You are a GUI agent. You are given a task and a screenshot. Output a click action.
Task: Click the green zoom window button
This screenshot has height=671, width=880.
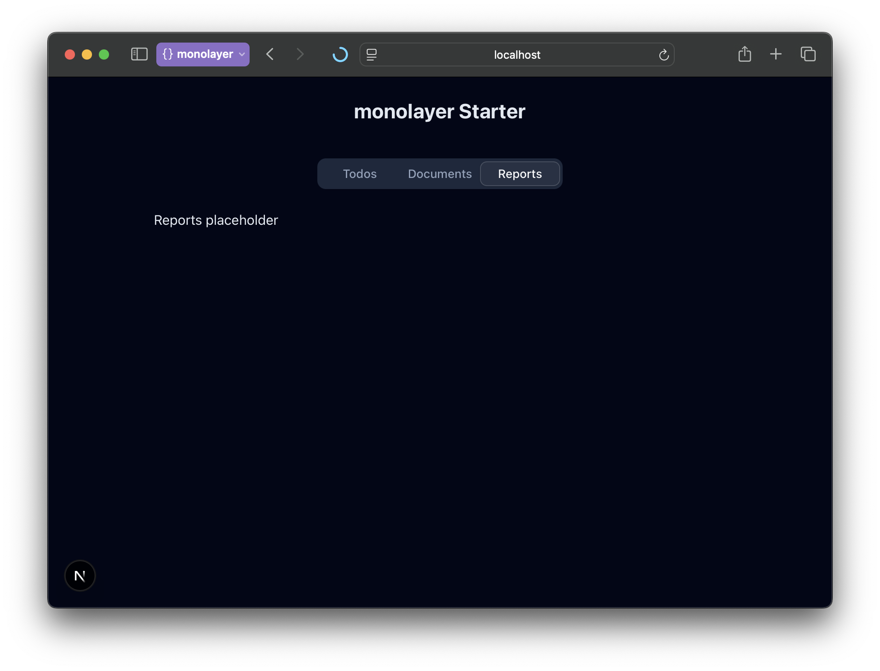pyautogui.click(x=104, y=54)
